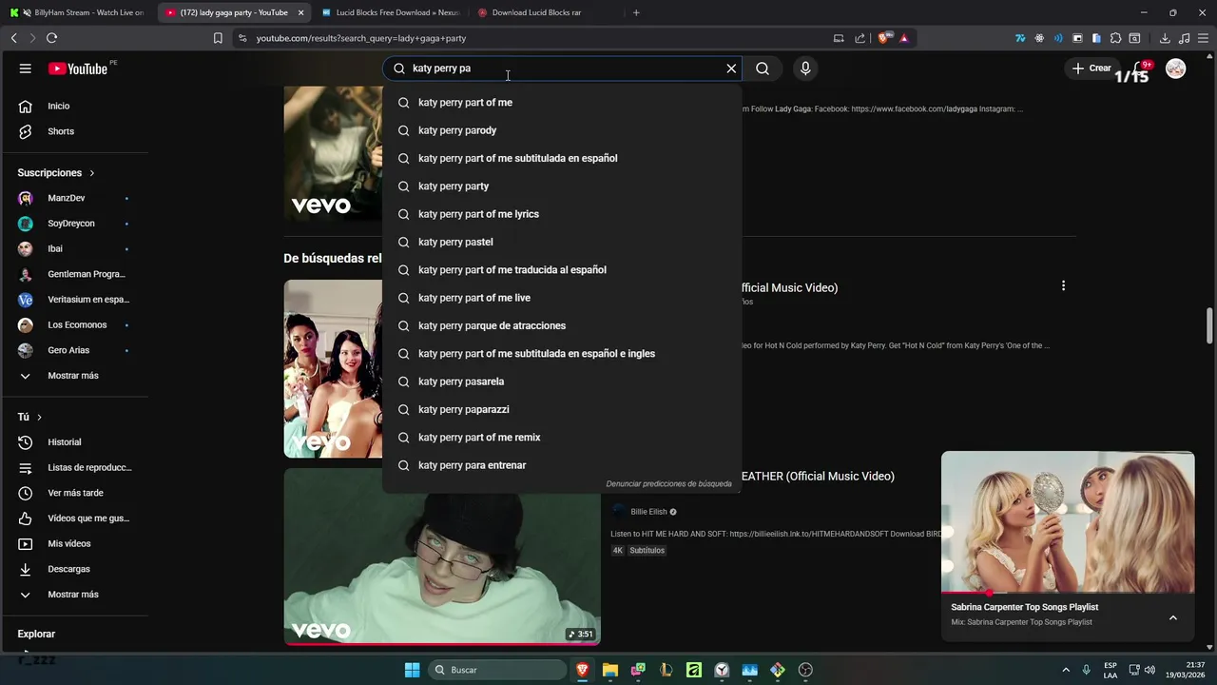Select suggestion katy perry part of me remix
This screenshot has height=685, width=1217.
pyautogui.click(x=562, y=438)
